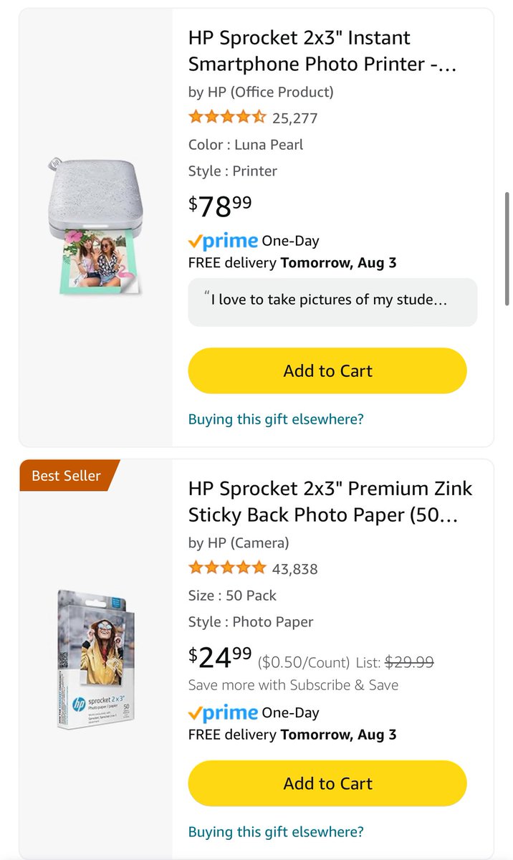Image resolution: width=513 pixels, height=860 pixels.
Task: Open the photo paper's star rating
Action: [x=227, y=568]
